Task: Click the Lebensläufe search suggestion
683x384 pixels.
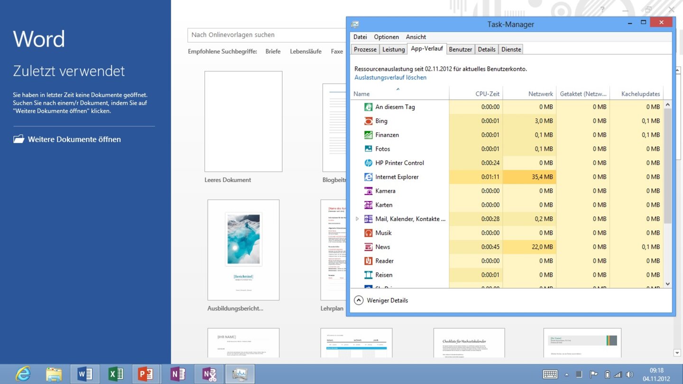Action: (x=305, y=51)
